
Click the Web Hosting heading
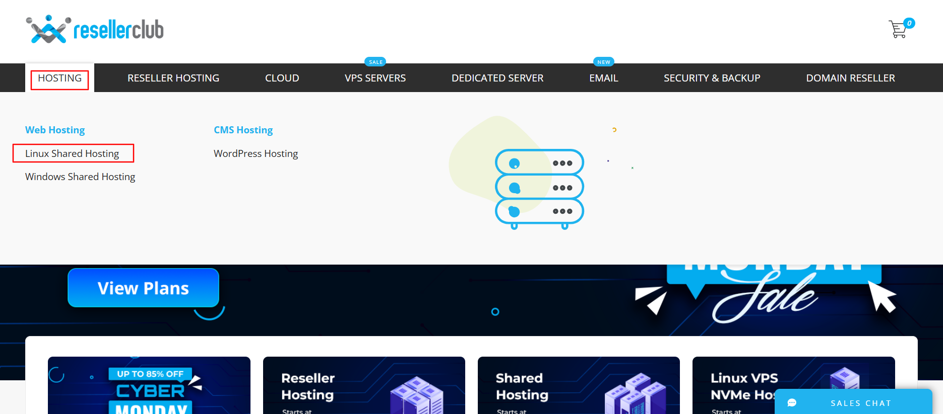tap(55, 130)
